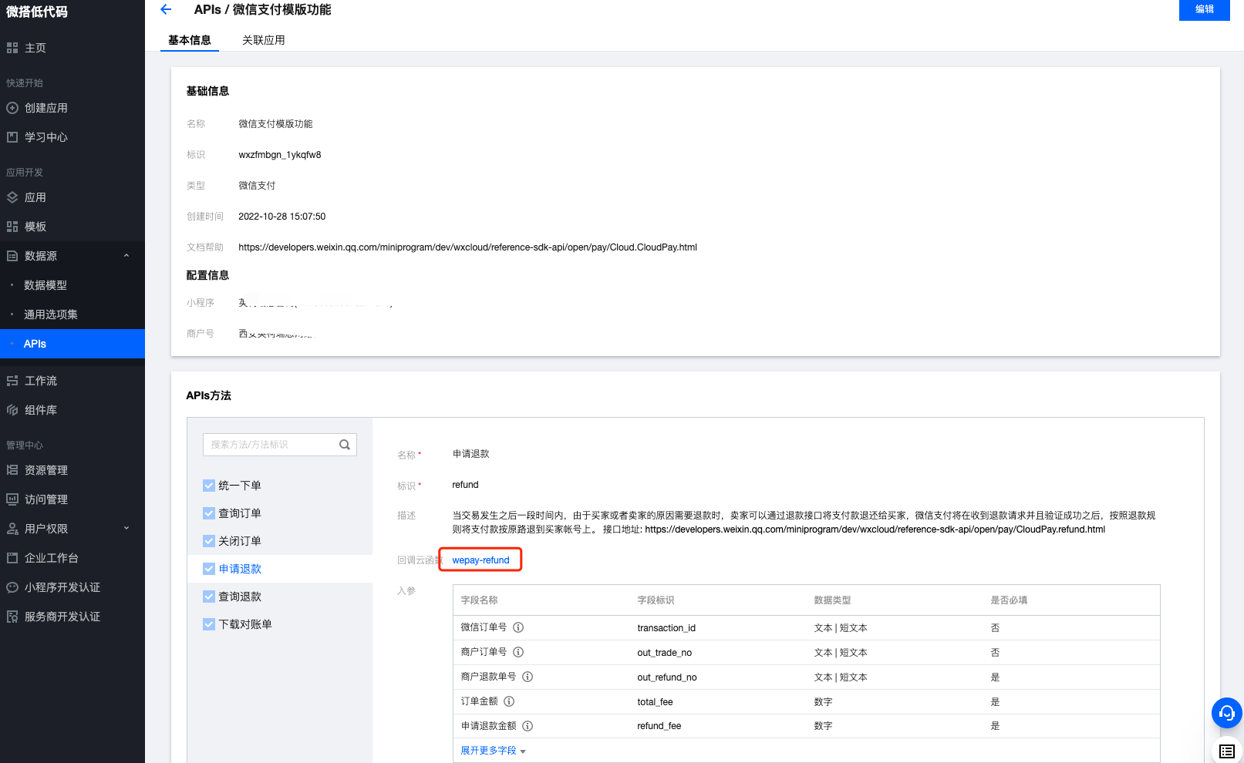Viewport: 1244px width, 763px height.
Task: Open the wepay-refund cloud function link
Action: tap(480, 560)
